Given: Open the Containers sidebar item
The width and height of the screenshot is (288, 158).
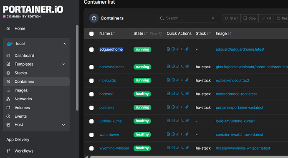Looking at the screenshot, I should (x=36, y=81).
